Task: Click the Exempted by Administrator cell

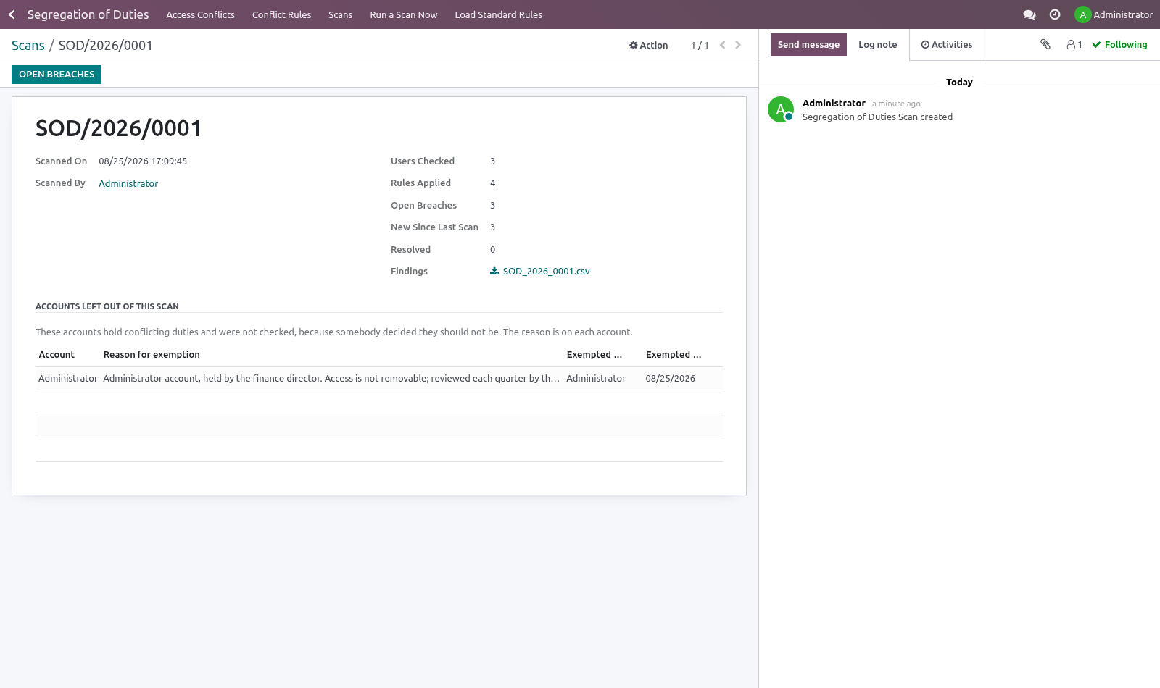Action: tap(596, 378)
